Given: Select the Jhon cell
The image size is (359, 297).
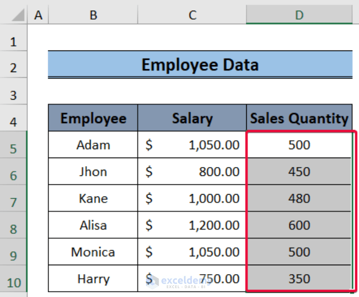Looking at the screenshot, I should tap(93, 171).
